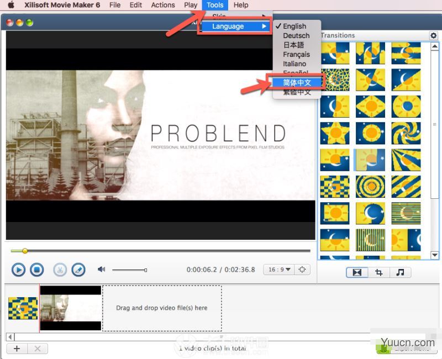This screenshot has height=359, width=442.
Task: Open the Actions menu
Action: 162,5
